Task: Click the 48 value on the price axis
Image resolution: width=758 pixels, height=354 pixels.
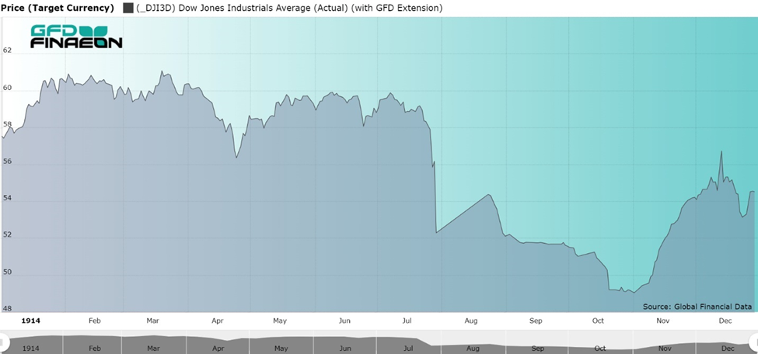Action: click(x=7, y=309)
